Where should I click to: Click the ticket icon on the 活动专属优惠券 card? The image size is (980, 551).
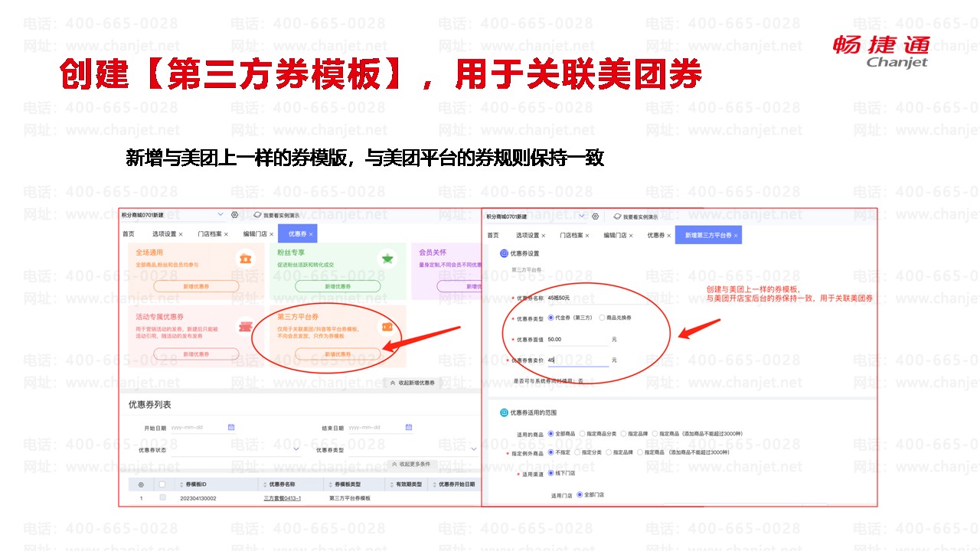(x=245, y=325)
